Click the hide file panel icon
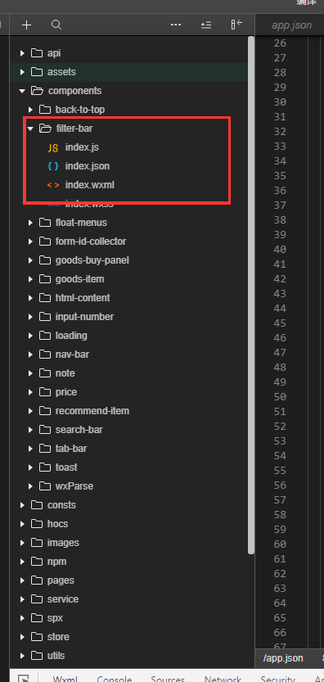The width and height of the screenshot is (324, 682). pyautogui.click(x=236, y=25)
